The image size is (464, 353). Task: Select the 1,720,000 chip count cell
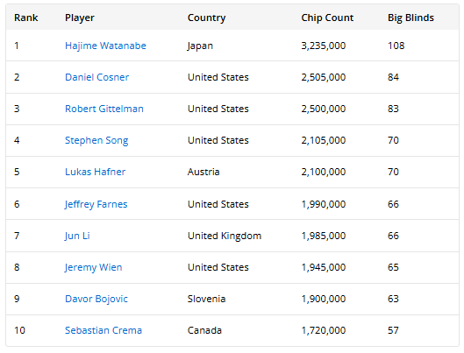(324, 330)
